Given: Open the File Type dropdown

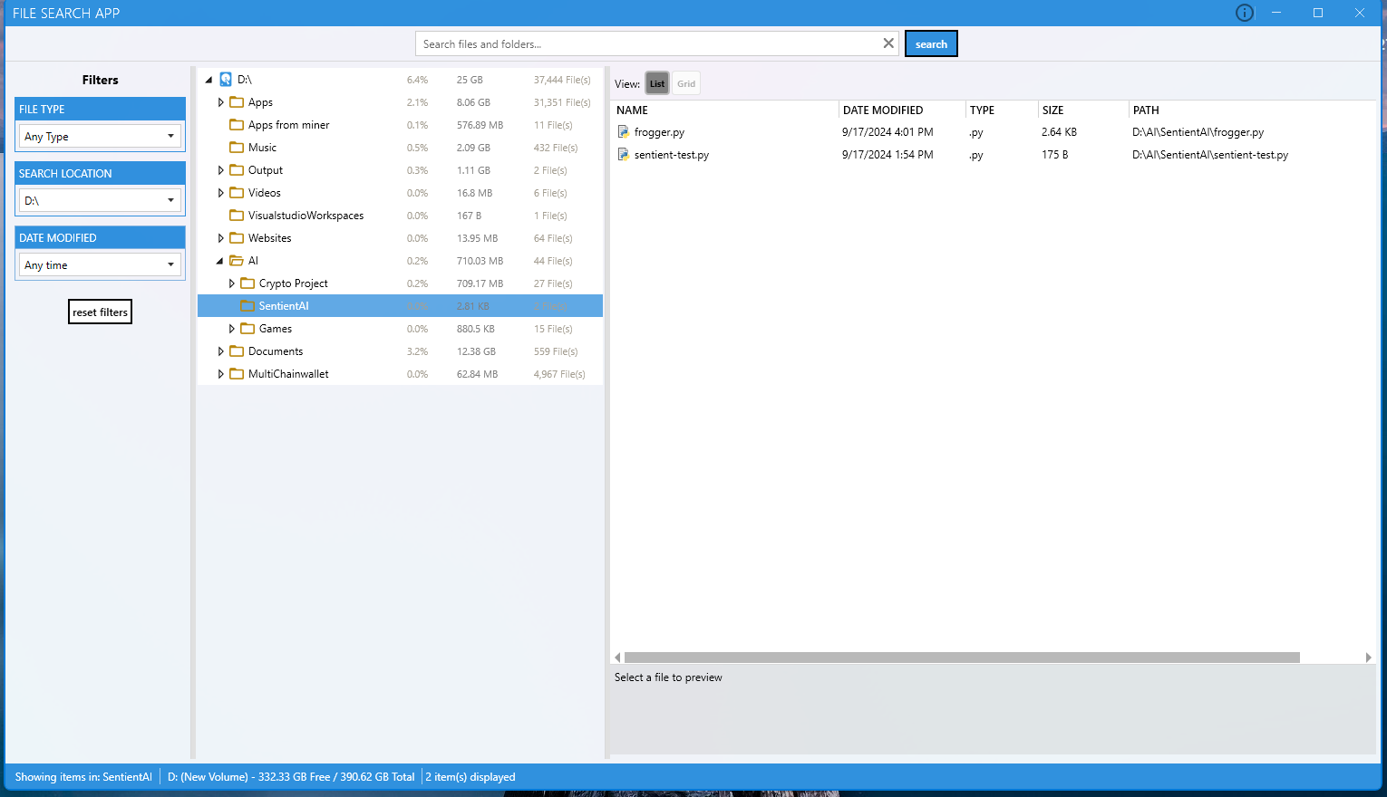Looking at the screenshot, I should coord(100,137).
